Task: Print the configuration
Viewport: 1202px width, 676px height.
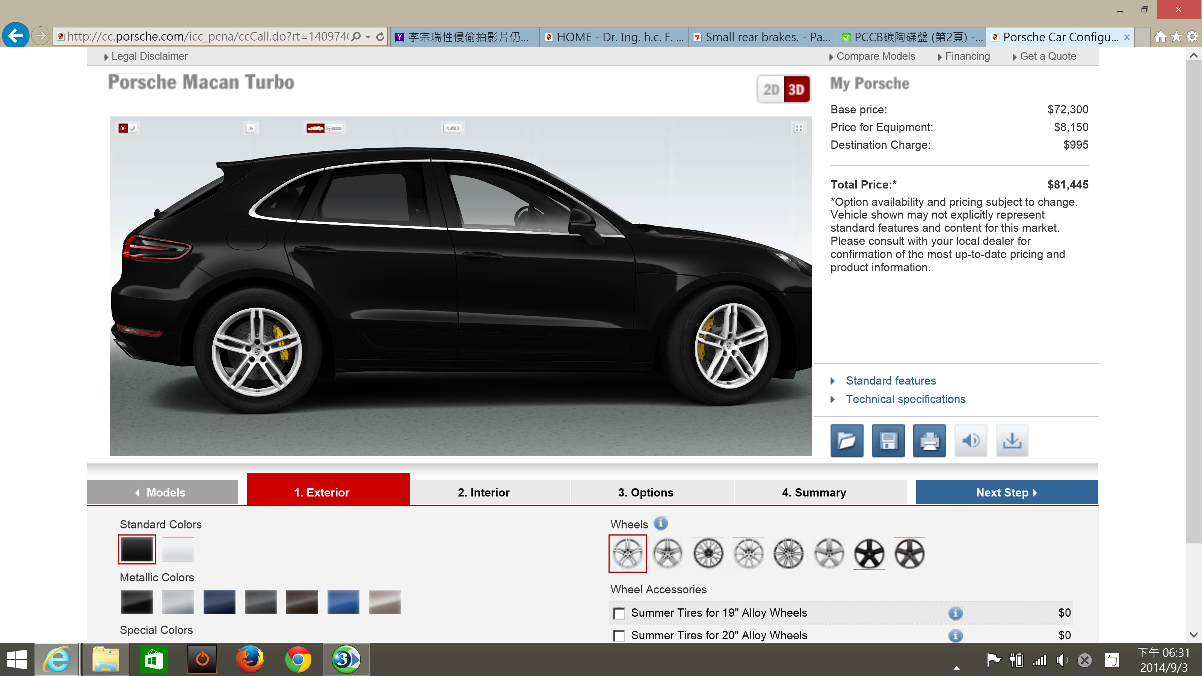Action: (x=929, y=441)
